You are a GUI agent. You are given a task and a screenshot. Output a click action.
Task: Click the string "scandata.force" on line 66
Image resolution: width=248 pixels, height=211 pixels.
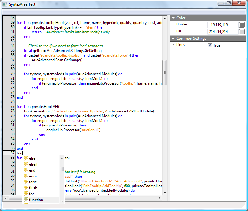click(x=115, y=55)
